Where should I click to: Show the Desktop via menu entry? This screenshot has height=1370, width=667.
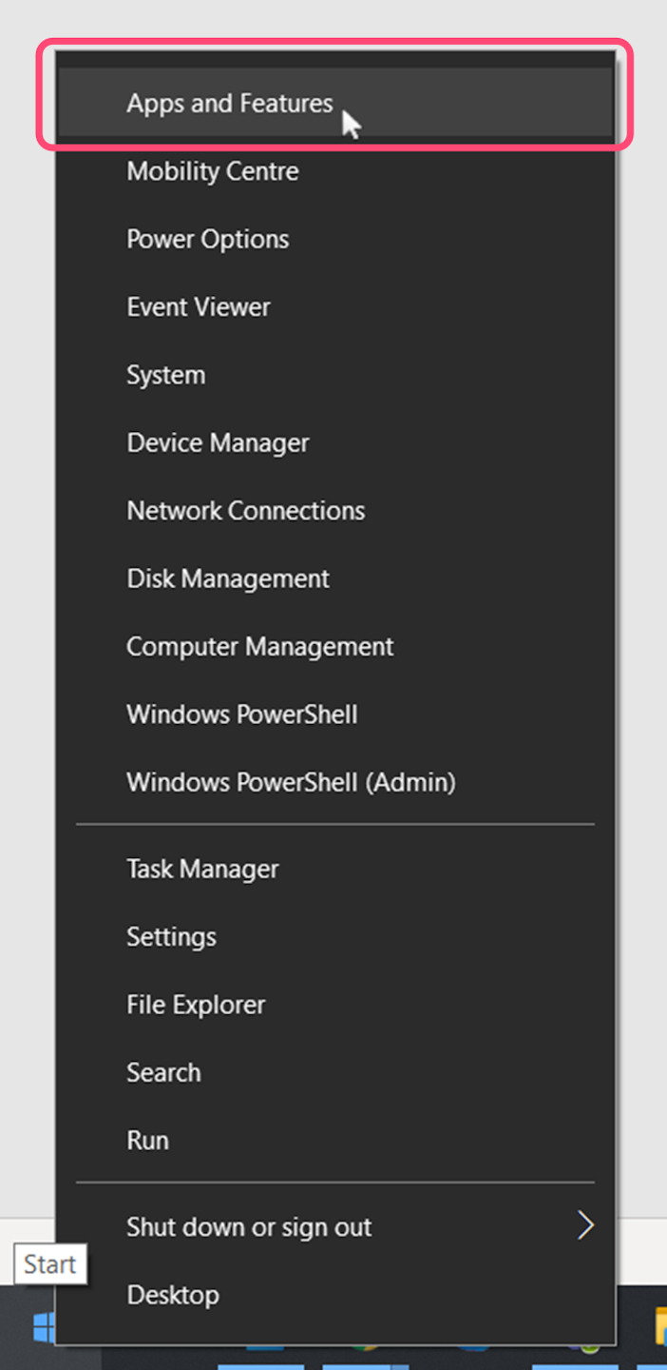click(173, 1295)
